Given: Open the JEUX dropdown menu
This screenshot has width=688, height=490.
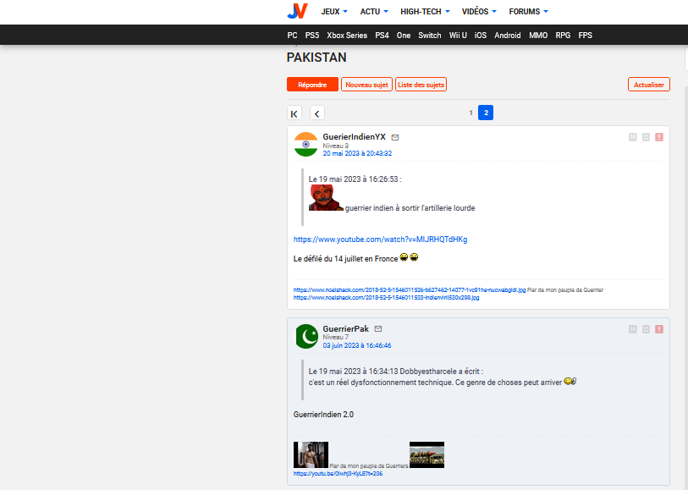Looking at the screenshot, I should (334, 12).
